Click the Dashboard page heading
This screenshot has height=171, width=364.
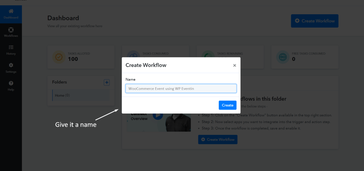pos(63,18)
